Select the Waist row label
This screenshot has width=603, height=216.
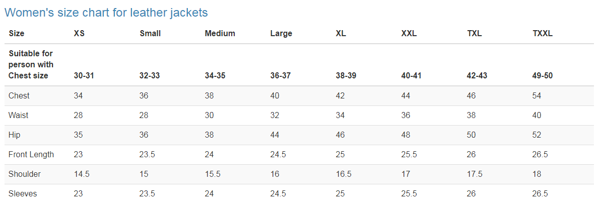[19, 115]
